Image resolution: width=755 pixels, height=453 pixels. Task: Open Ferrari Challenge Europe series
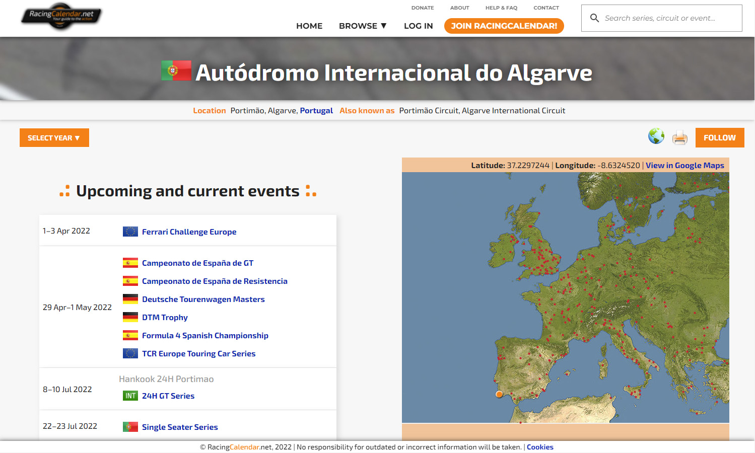[x=189, y=232]
